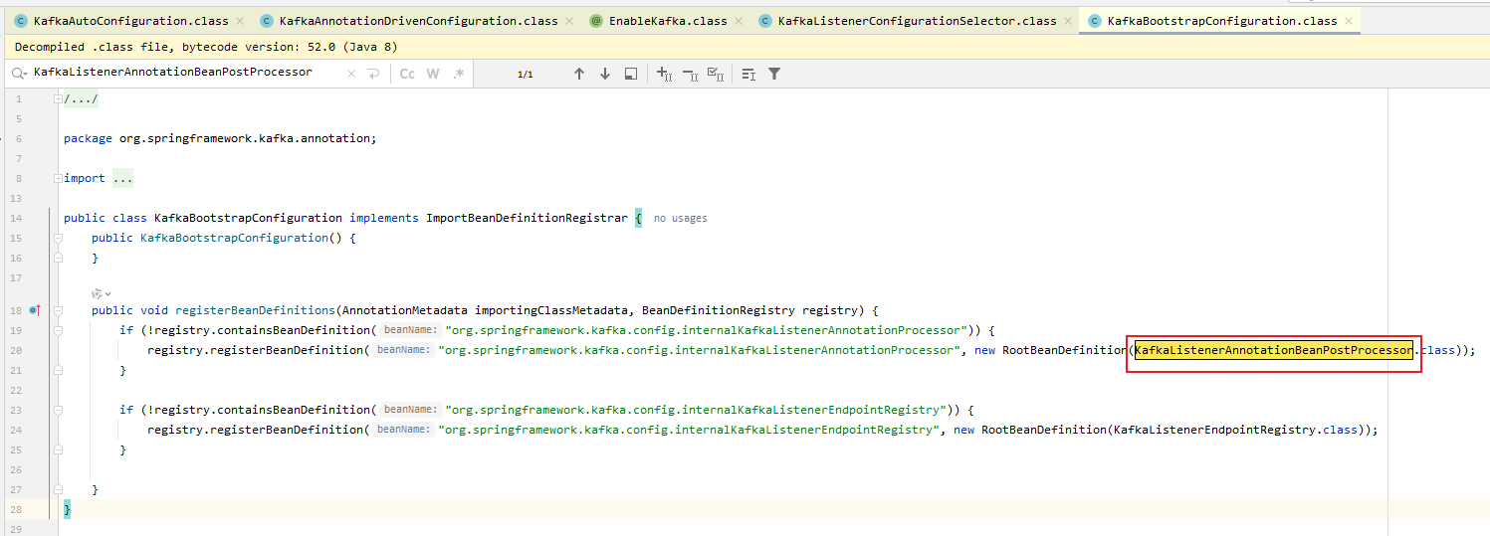Toggle Match Case (Cc) option

(x=407, y=74)
